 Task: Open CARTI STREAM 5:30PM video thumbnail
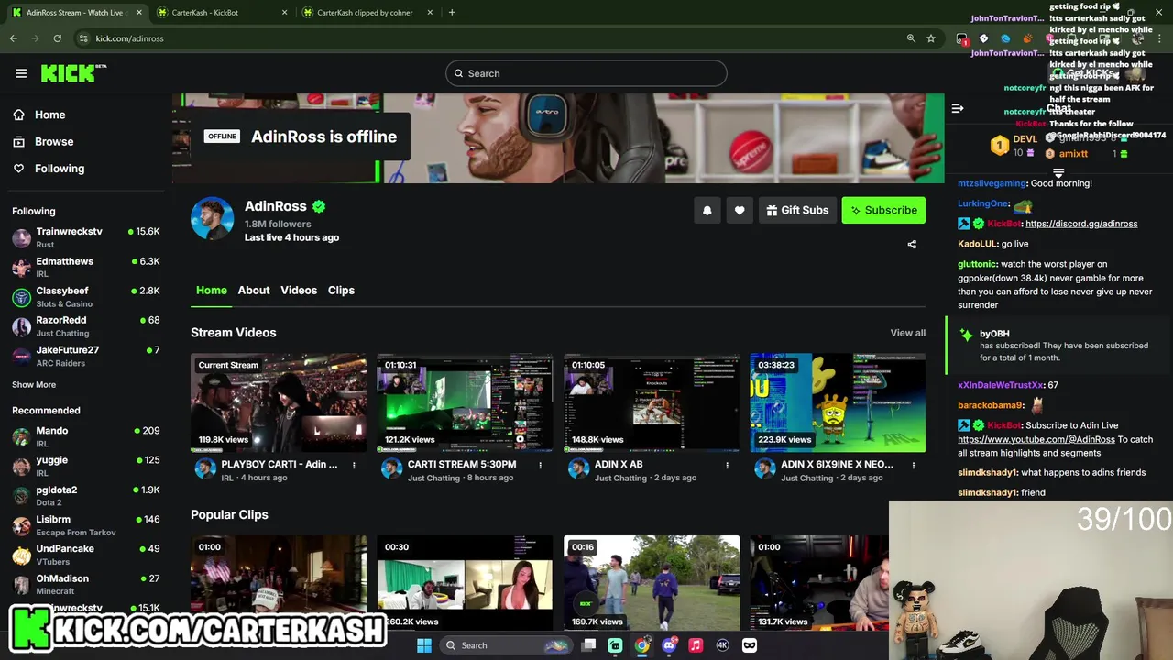pyautogui.click(x=465, y=402)
